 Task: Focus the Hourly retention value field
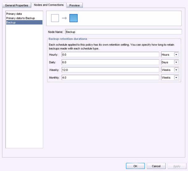[110, 54]
